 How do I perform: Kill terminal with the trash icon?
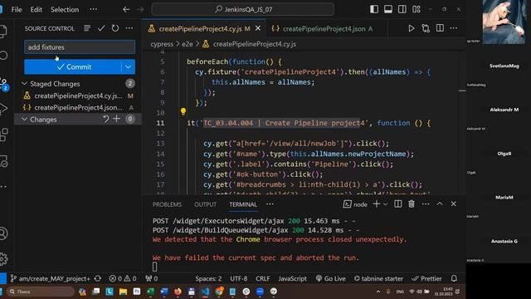click(412, 203)
